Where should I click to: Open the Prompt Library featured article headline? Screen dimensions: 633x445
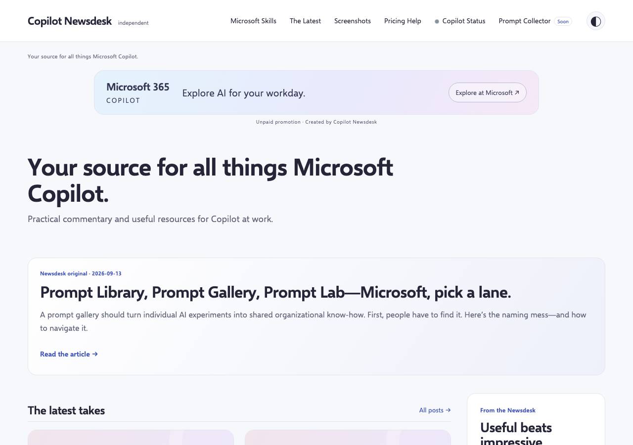[x=275, y=292]
